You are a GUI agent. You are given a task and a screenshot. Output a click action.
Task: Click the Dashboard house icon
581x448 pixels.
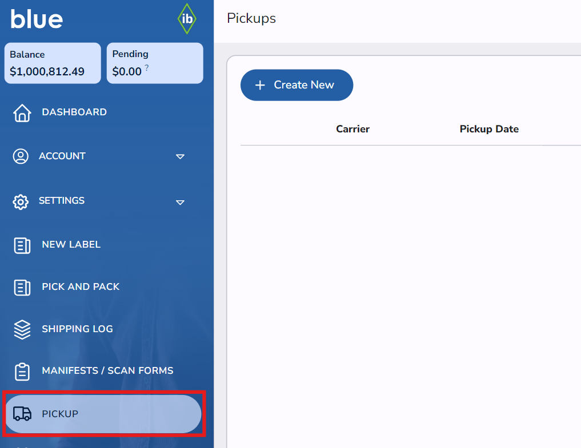pos(22,112)
